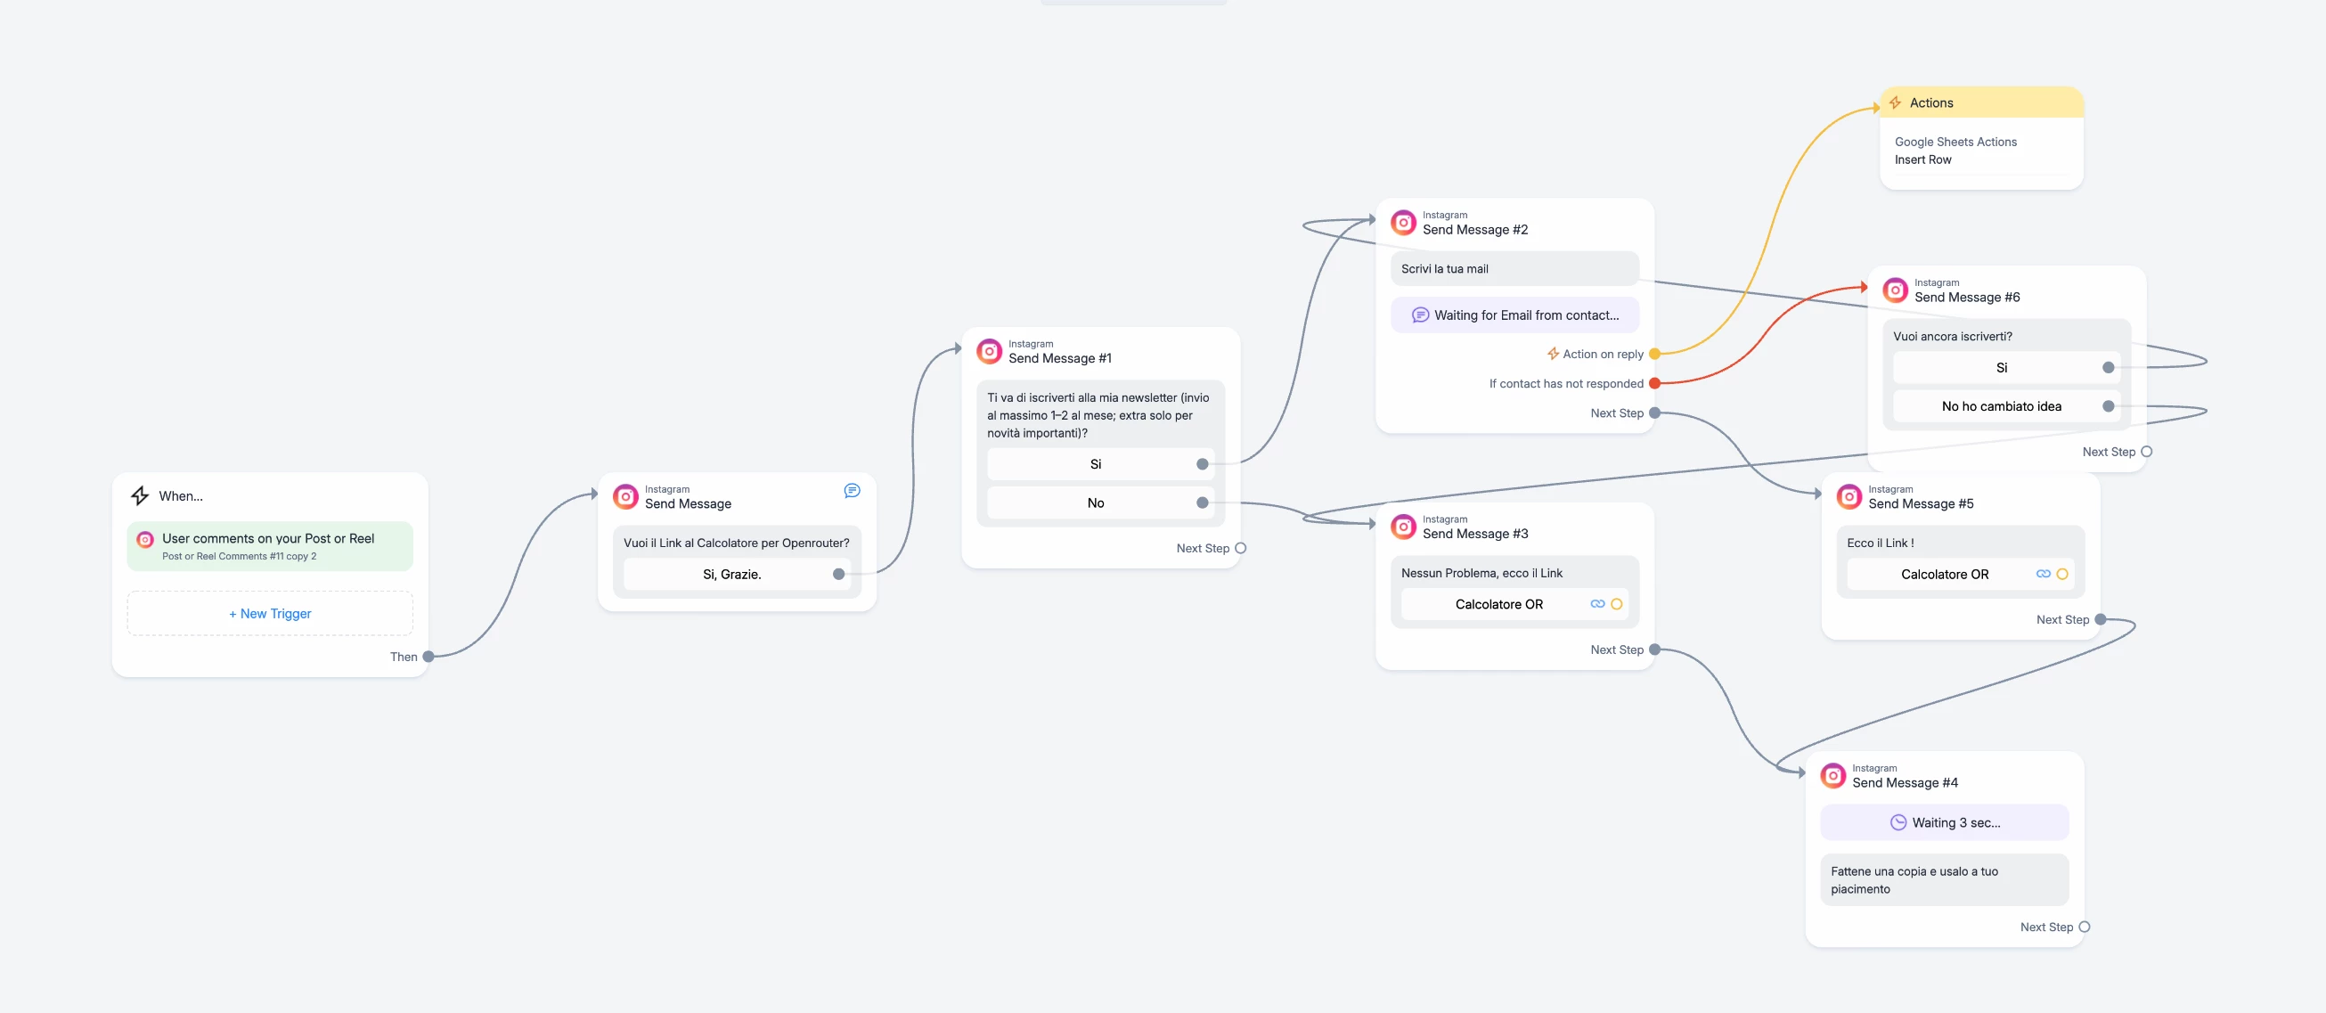This screenshot has height=1013, width=2326.
Task: Click the Instagram icon on Send Message #4
Action: point(1833,775)
